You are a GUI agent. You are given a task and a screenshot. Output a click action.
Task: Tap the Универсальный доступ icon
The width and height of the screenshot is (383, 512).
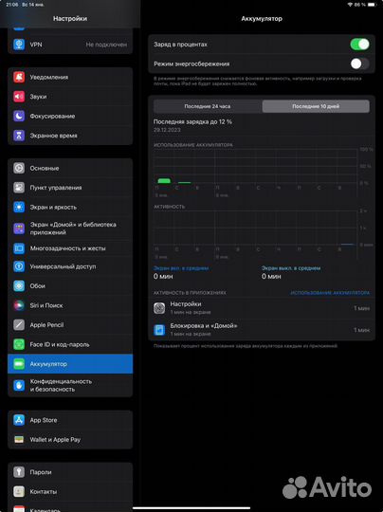pyautogui.click(x=19, y=266)
